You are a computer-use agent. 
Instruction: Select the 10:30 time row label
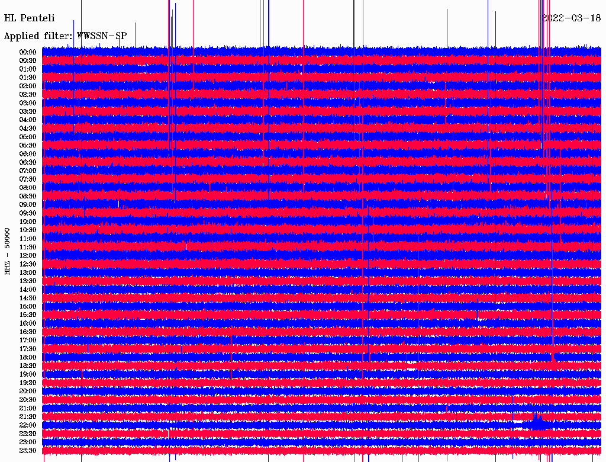(28, 230)
